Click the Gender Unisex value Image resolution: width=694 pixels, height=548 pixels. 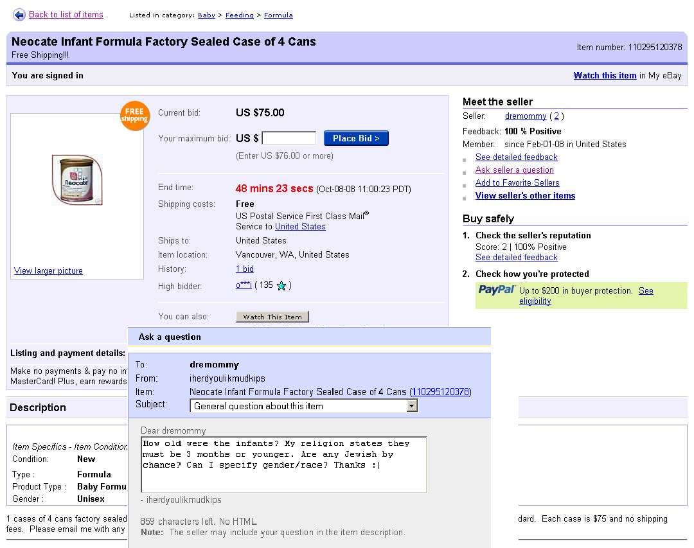[91, 499]
